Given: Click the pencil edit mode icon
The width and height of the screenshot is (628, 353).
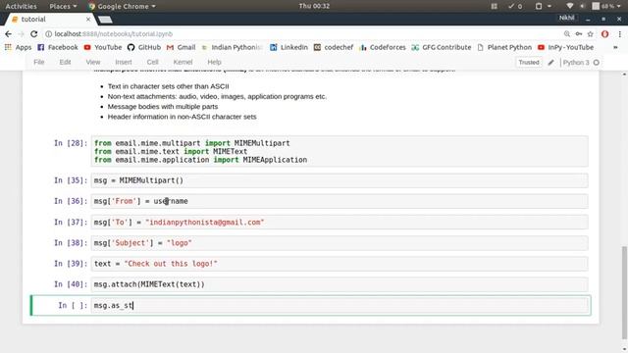Looking at the screenshot, I should [x=551, y=63].
